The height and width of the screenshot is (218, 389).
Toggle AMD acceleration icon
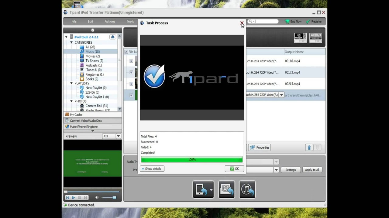tap(315, 38)
